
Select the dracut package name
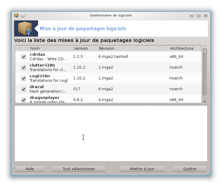pos(37,87)
